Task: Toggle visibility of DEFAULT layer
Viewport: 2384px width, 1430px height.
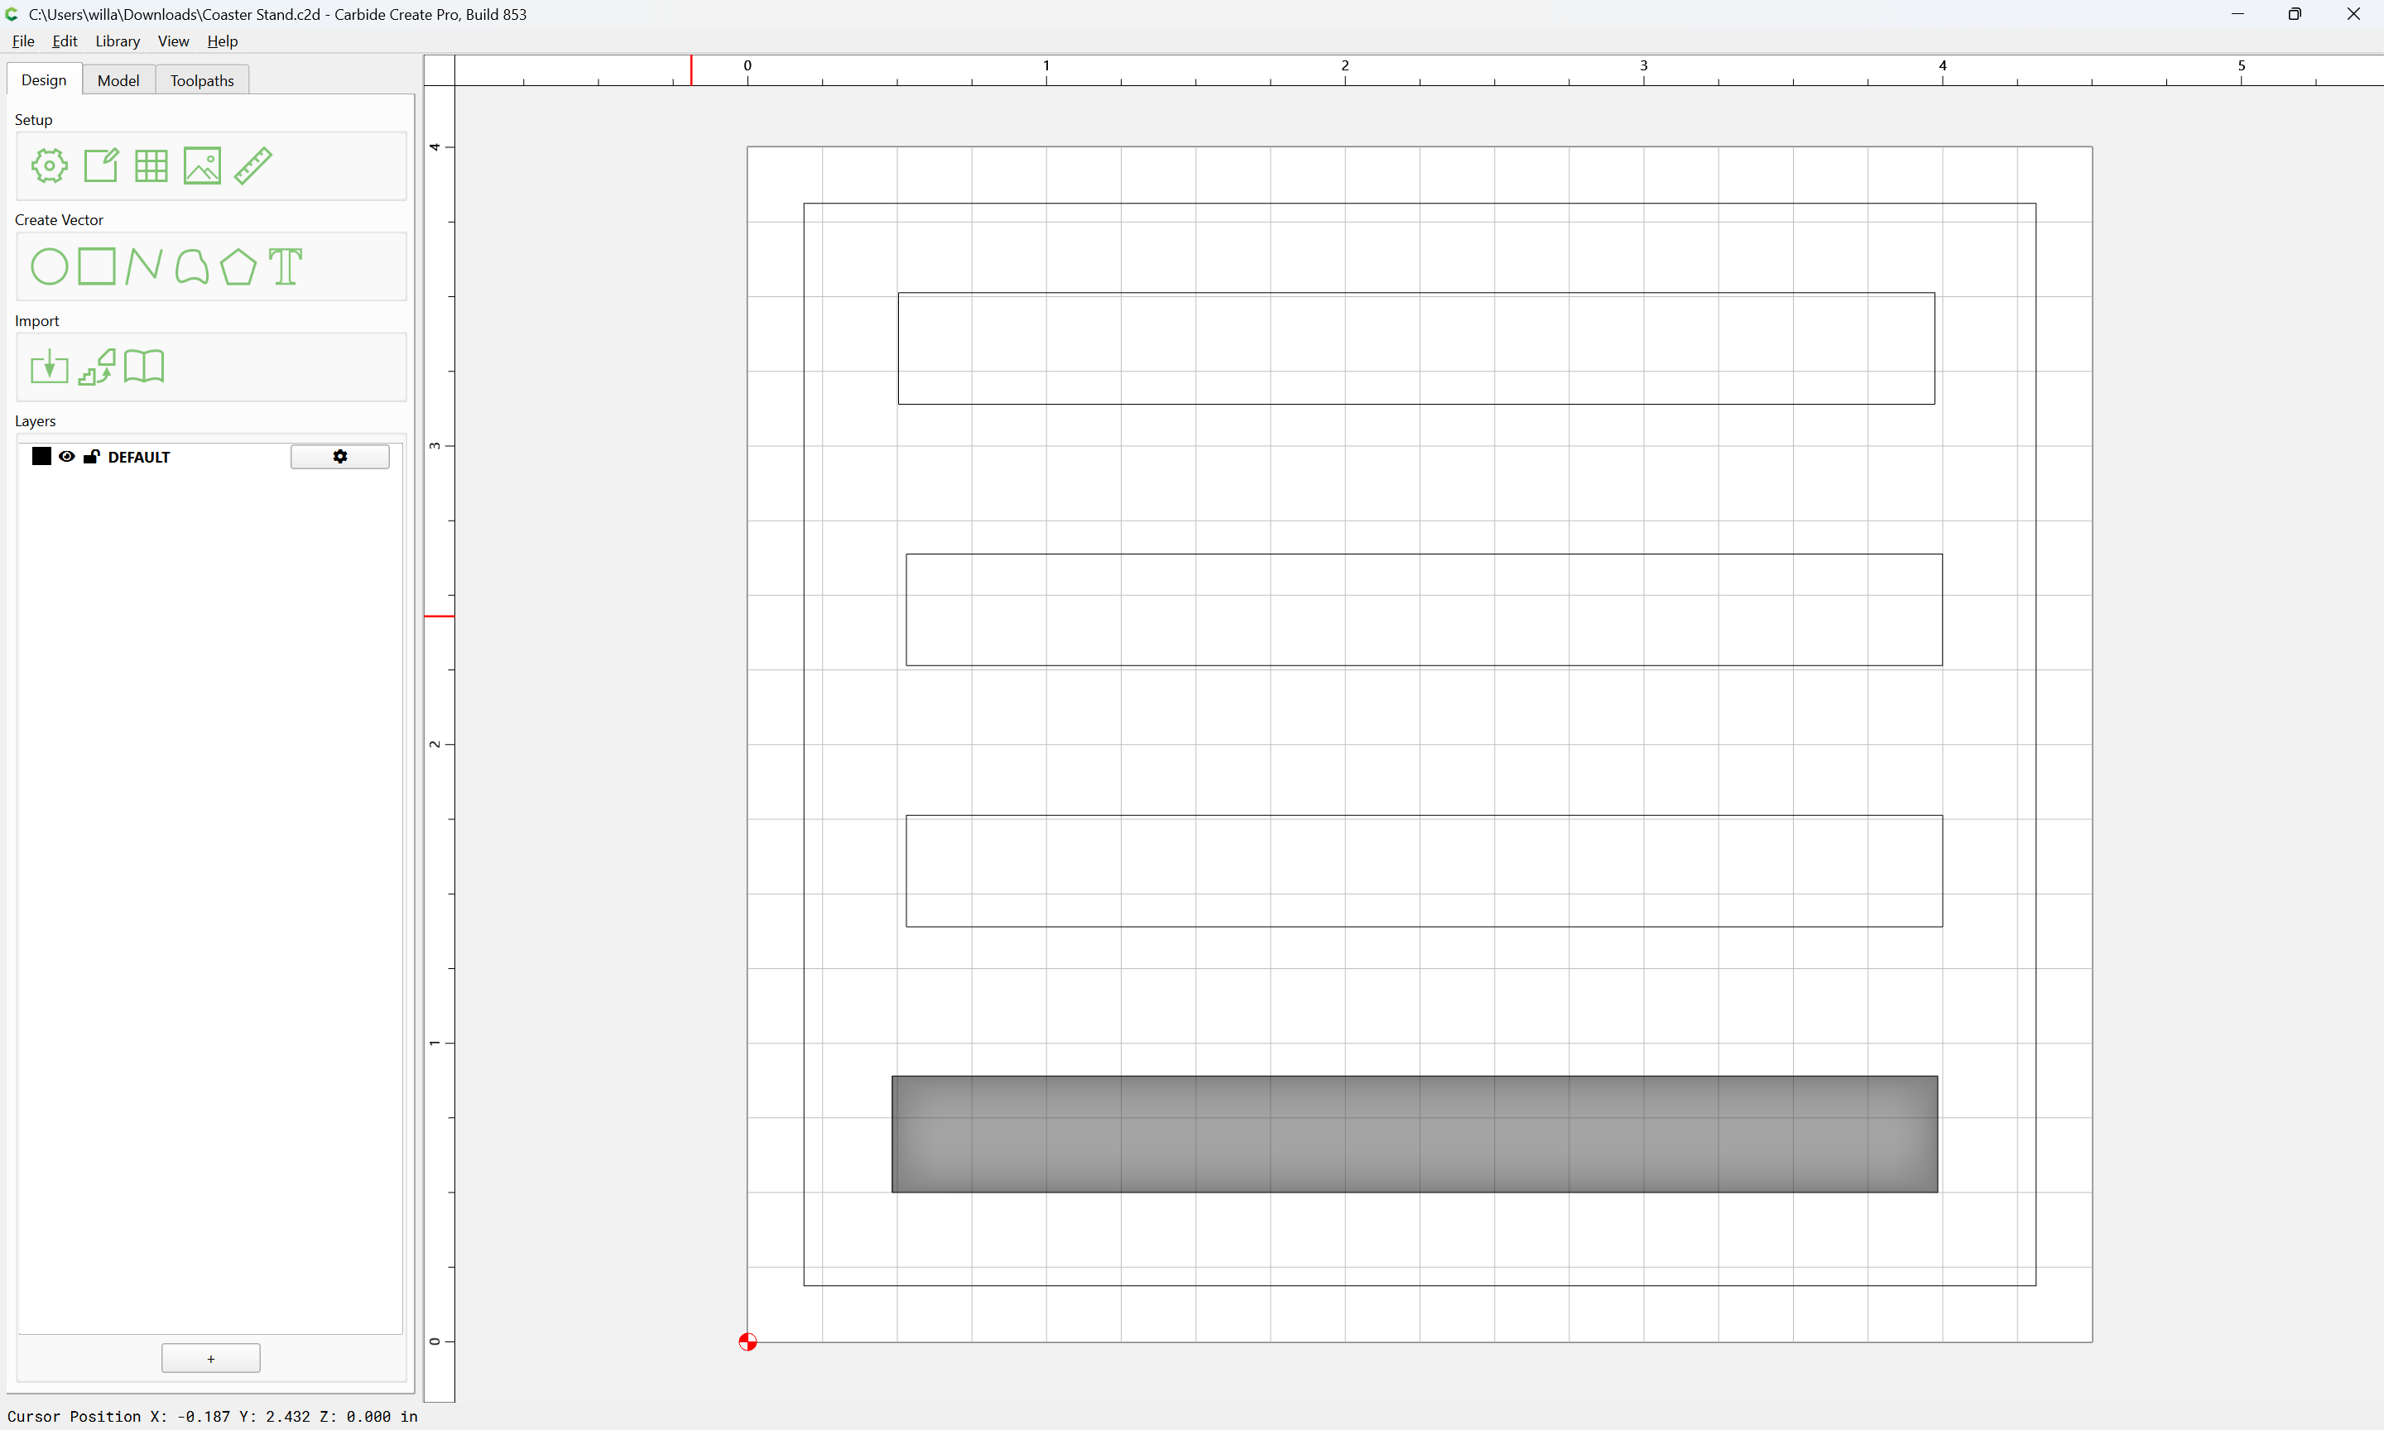Action: coord(66,457)
